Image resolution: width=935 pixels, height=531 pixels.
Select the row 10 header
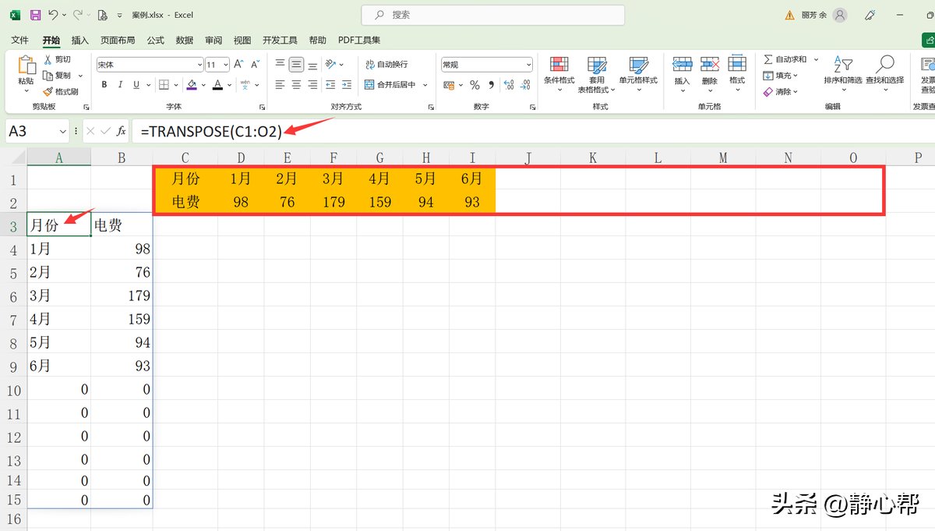[x=13, y=390]
